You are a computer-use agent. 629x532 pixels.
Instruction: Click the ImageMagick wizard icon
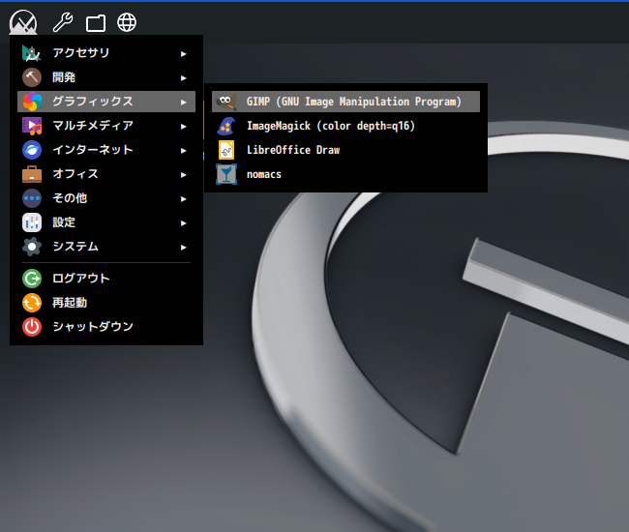226,126
